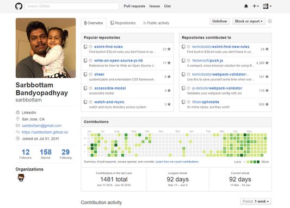290x208 pixels.
Task: Open notifications bell icon
Action: point(246,6)
